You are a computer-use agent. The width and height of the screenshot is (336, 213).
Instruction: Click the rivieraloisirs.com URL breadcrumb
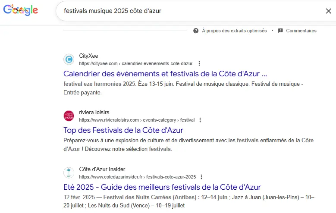(x=137, y=120)
